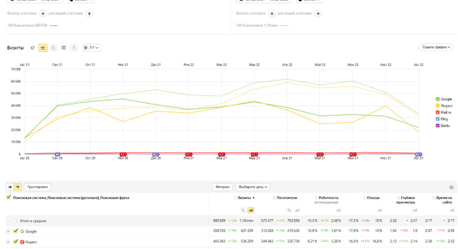Switch chart to stacked area view
The width and height of the screenshot is (458, 249).
point(53,47)
